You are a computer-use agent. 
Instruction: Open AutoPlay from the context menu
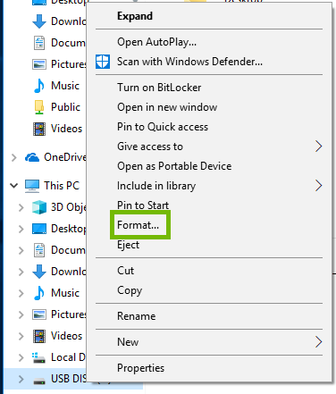coord(209,42)
